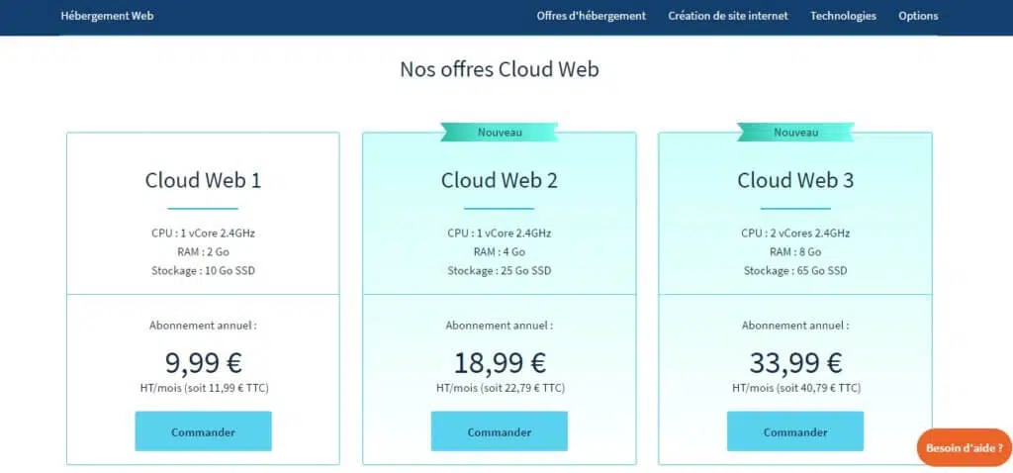Select the Cloud Web 1 plan title
This screenshot has width=1013, height=473.
[x=203, y=180]
